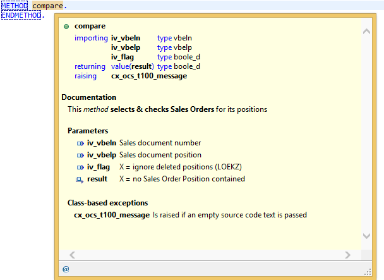Click the @ icon in popup footer
Screen dimensions: 384x280
click(66, 269)
